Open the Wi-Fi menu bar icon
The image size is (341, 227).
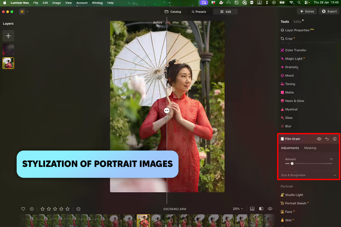point(291,3)
